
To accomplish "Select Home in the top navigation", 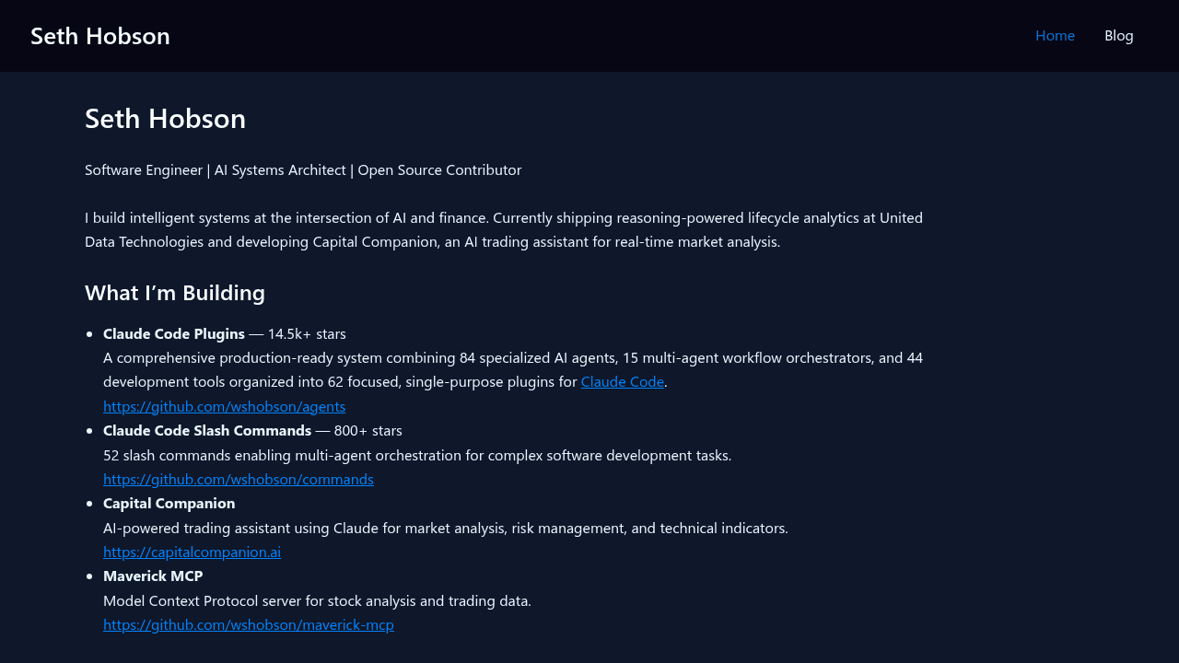I will (x=1055, y=35).
